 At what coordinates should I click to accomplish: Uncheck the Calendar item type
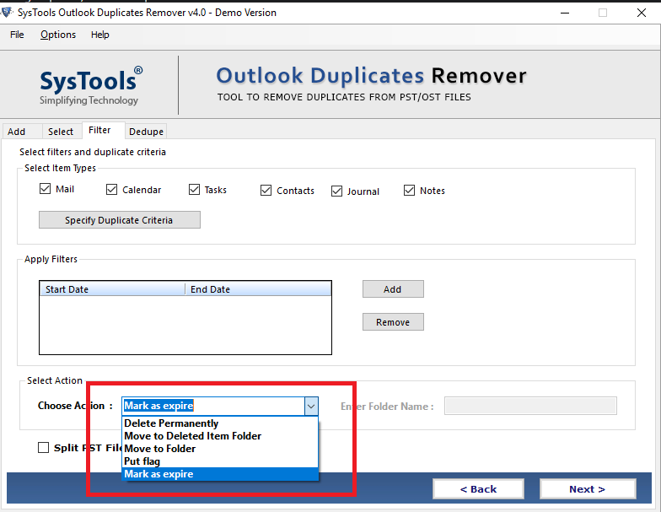click(x=111, y=189)
